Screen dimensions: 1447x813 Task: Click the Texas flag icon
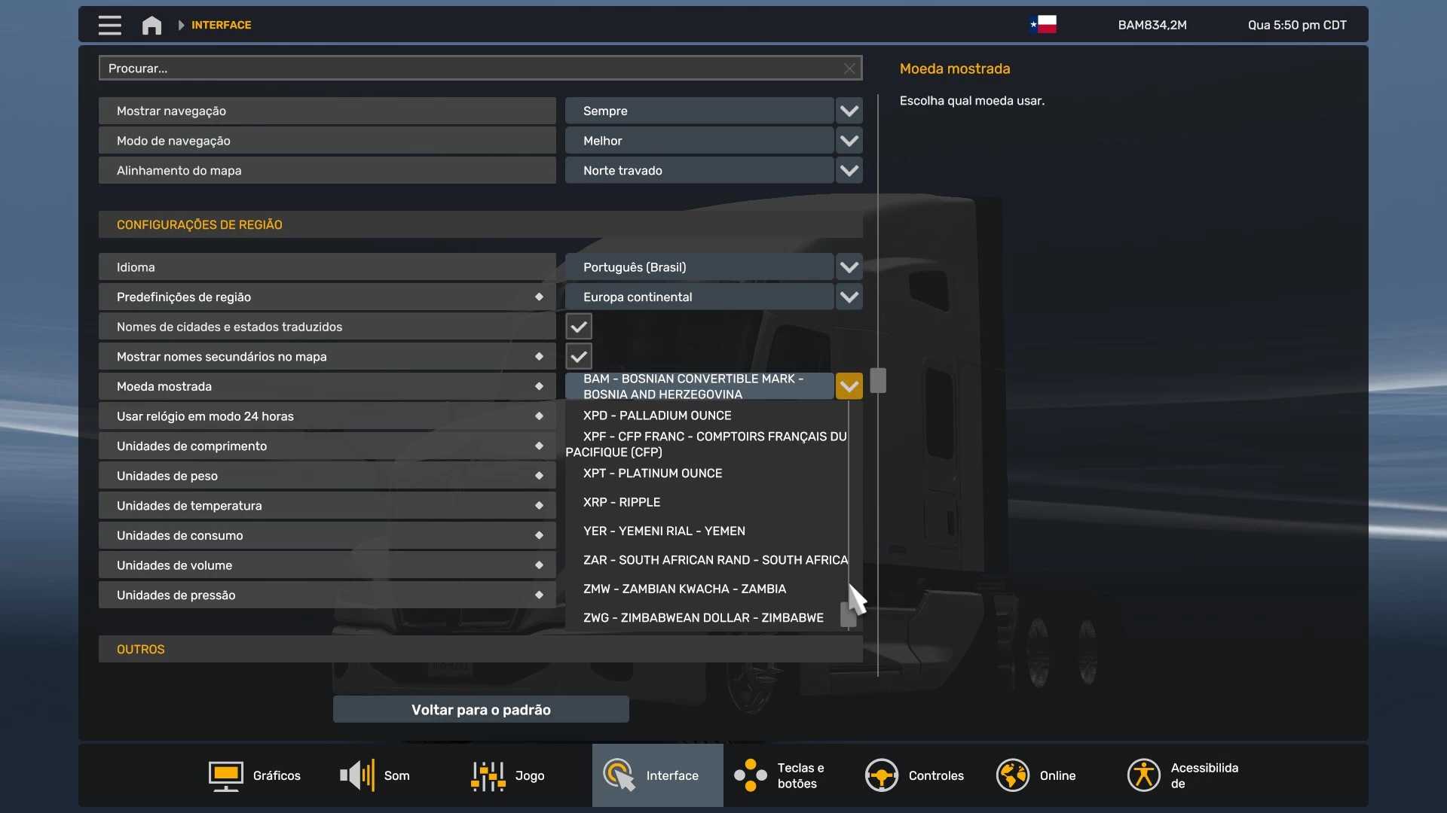click(x=1043, y=25)
